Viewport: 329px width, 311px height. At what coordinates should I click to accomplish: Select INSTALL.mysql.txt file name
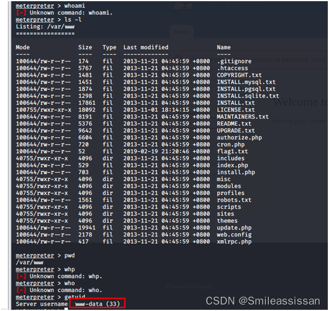click(246, 82)
